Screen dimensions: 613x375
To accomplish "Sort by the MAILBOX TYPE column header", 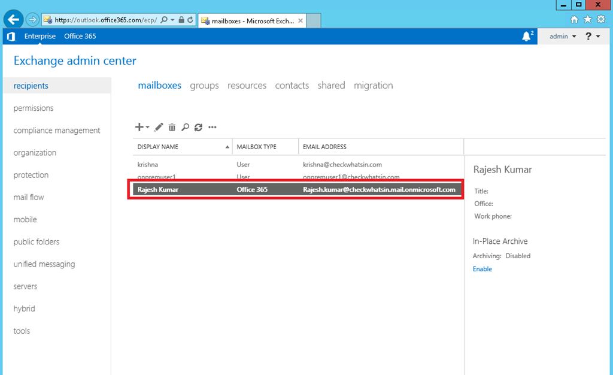I will click(265, 147).
